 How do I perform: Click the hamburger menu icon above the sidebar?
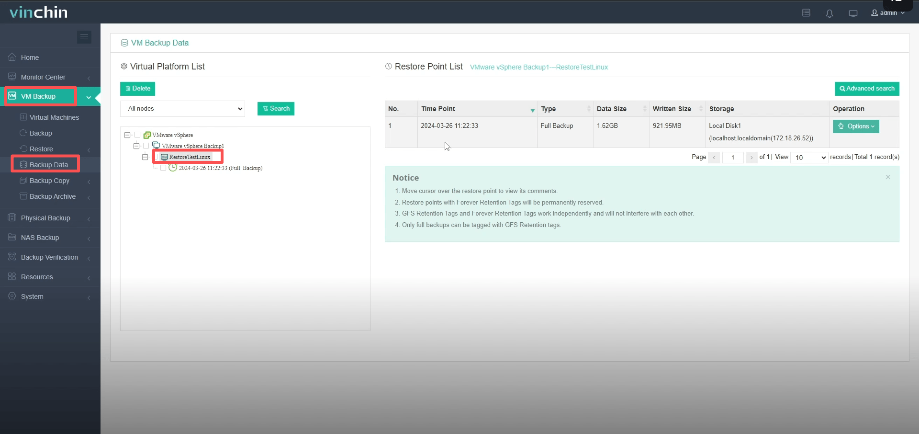[x=85, y=37]
